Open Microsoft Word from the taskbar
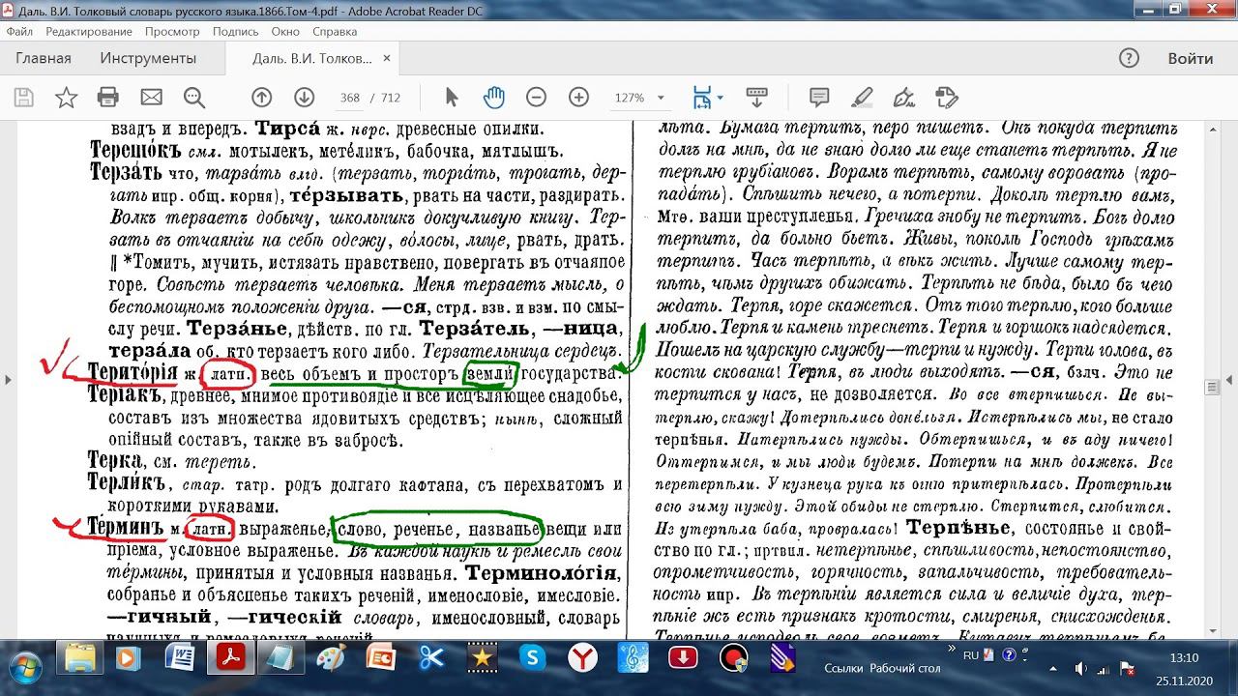Image resolution: width=1238 pixels, height=696 pixels. coord(179,659)
